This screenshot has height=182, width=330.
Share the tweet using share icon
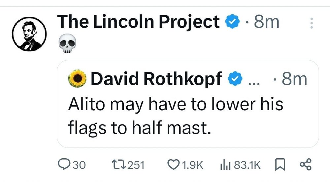click(304, 165)
